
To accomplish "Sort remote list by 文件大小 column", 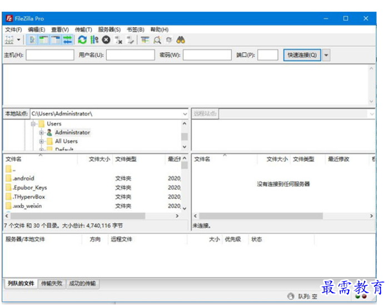I will (x=277, y=159).
